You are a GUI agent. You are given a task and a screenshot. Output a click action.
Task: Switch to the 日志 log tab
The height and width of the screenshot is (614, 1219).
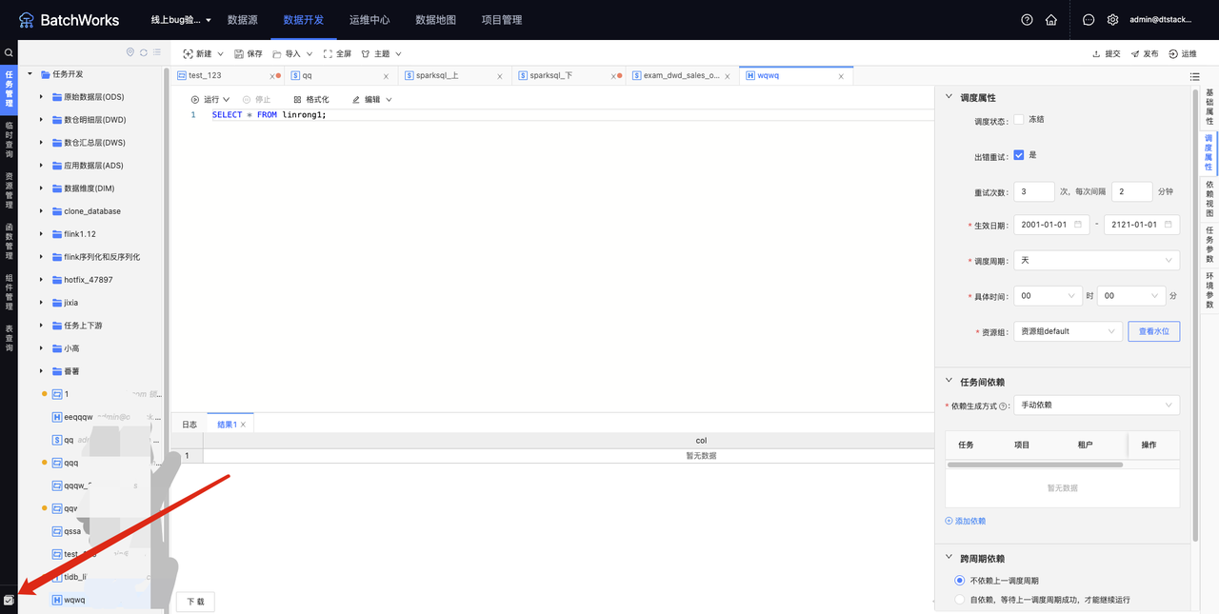coord(190,425)
